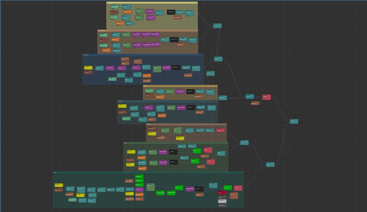The image size is (367, 212).
Task: Click the red Shader node in the small brown frame
Action: point(221,130)
